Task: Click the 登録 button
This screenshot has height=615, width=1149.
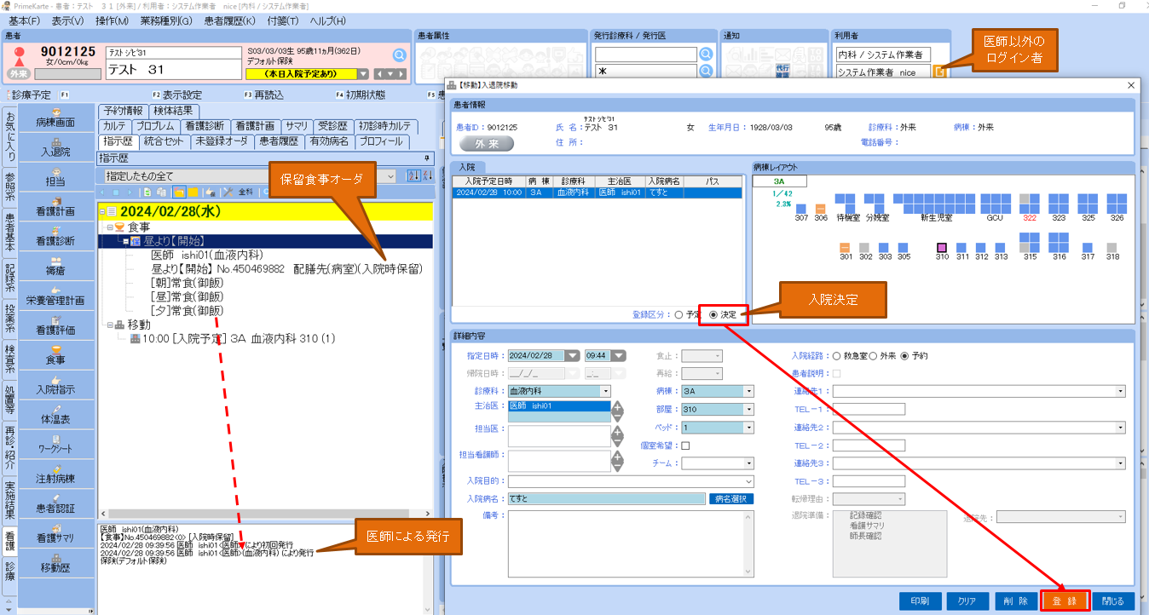Action: click(x=1065, y=601)
